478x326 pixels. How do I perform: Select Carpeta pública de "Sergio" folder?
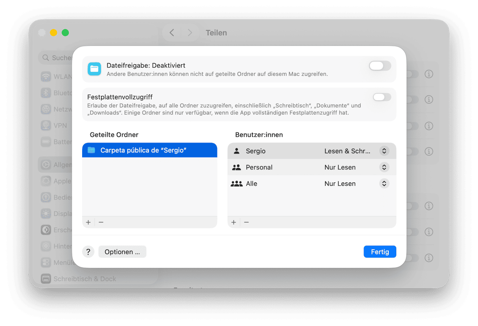pyautogui.click(x=149, y=150)
